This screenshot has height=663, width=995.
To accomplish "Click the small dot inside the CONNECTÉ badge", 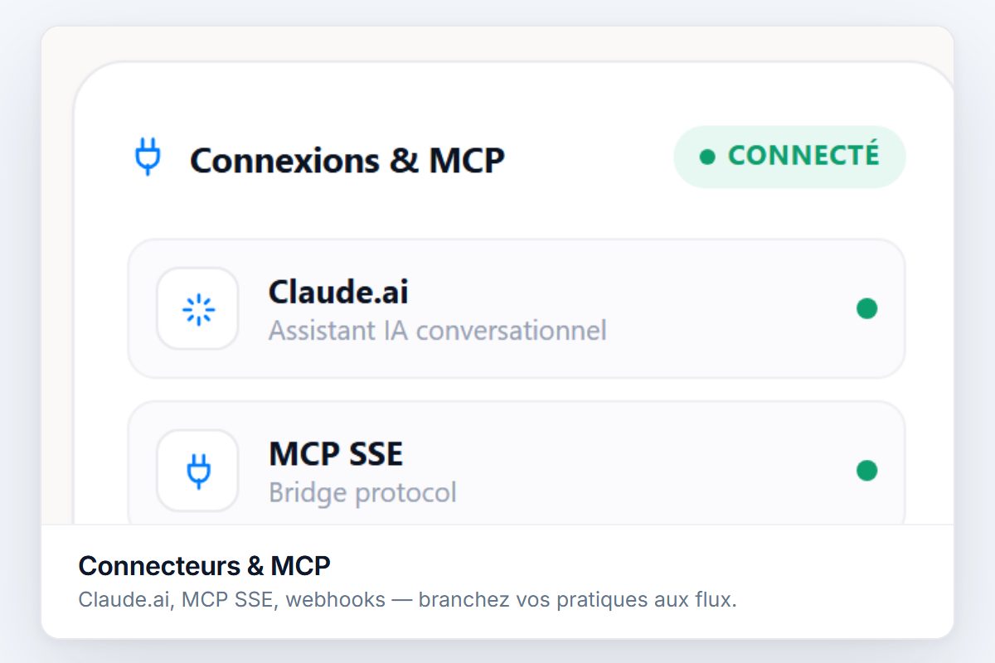I will pyautogui.click(x=707, y=157).
